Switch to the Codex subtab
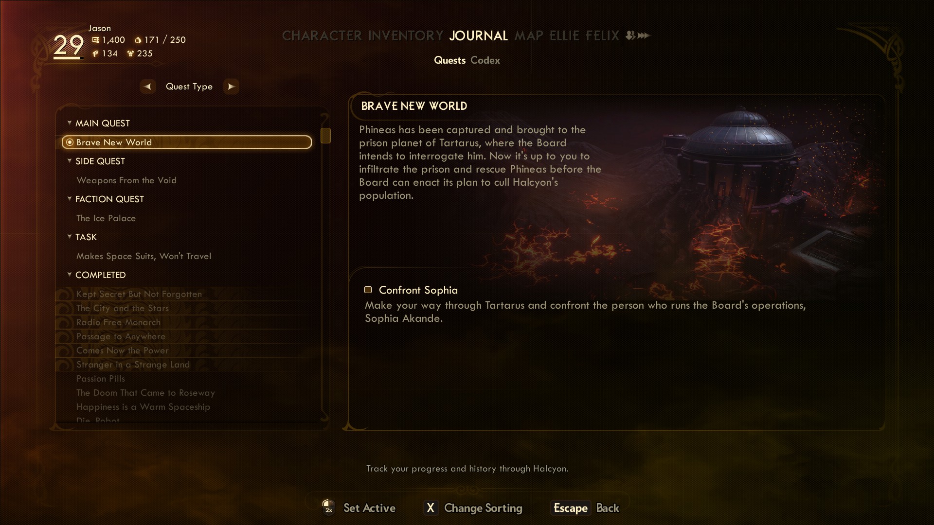Image resolution: width=934 pixels, height=525 pixels. pos(485,60)
